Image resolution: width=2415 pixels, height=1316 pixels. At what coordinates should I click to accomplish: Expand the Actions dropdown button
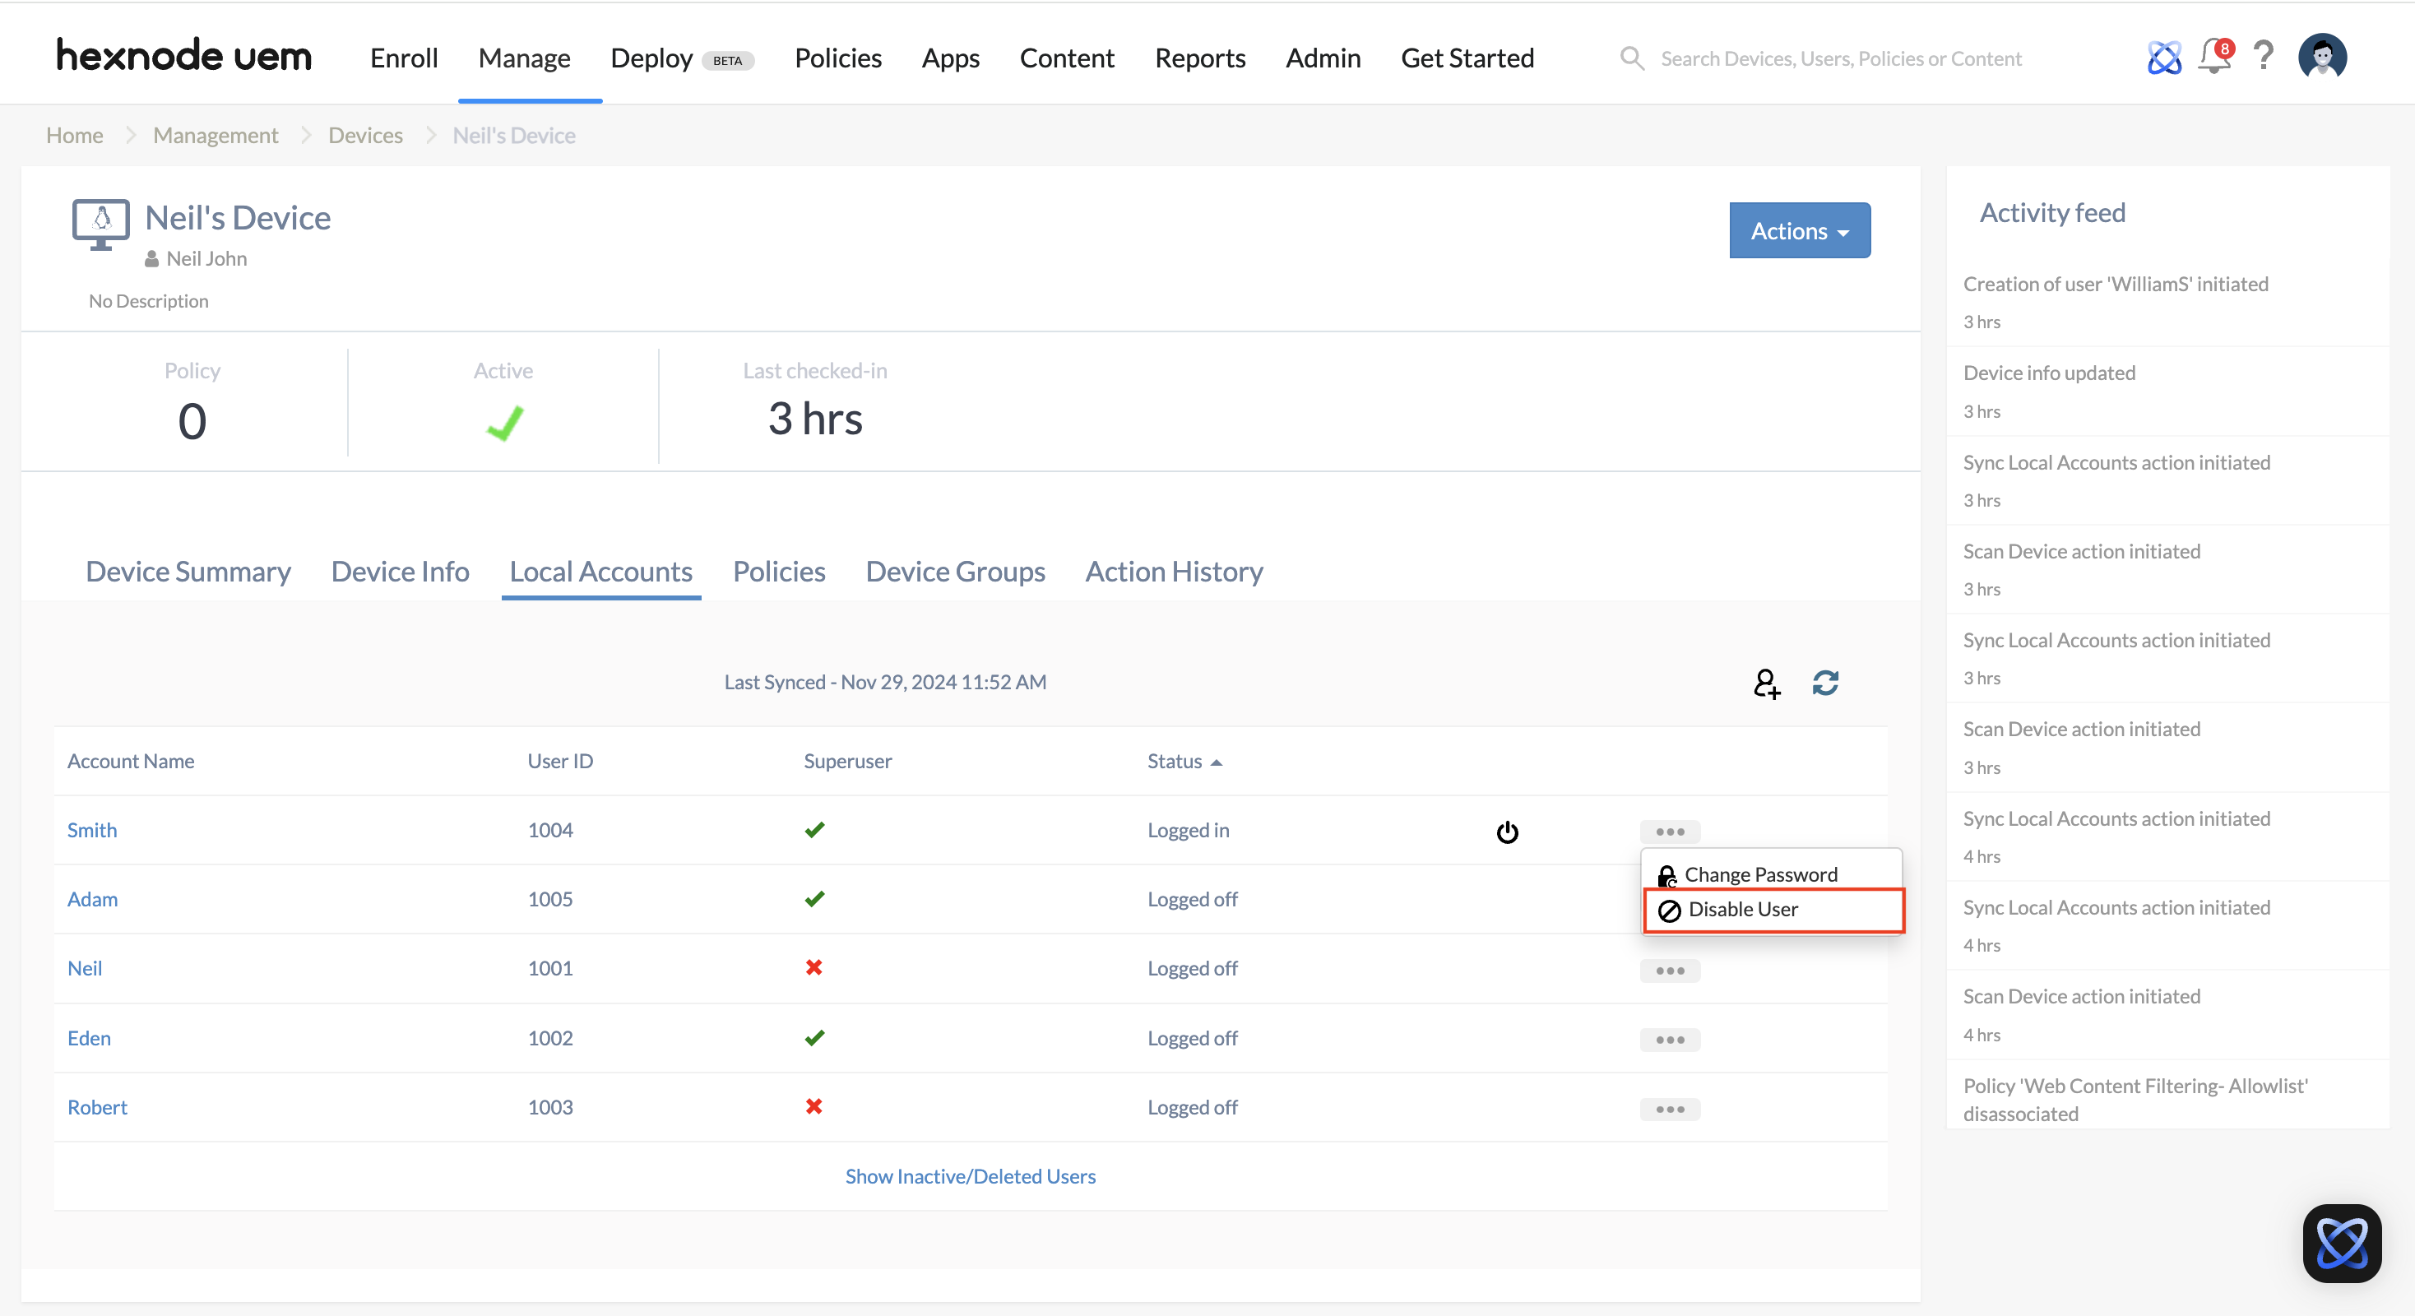(x=1799, y=230)
